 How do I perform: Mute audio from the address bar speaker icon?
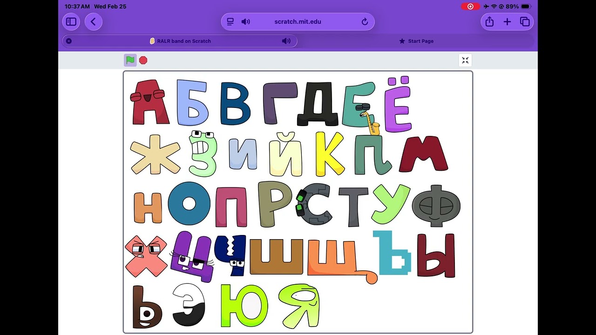pos(246,21)
